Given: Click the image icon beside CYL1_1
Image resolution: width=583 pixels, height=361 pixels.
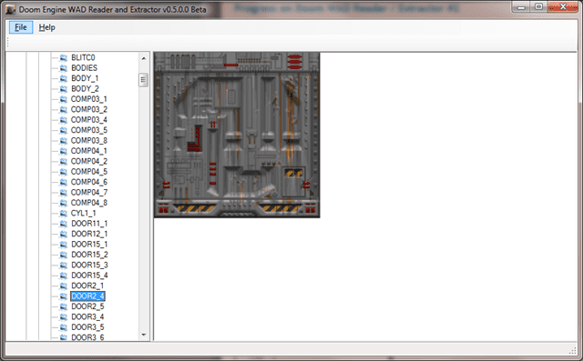Looking at the screenshot, I should pos(64,214).
